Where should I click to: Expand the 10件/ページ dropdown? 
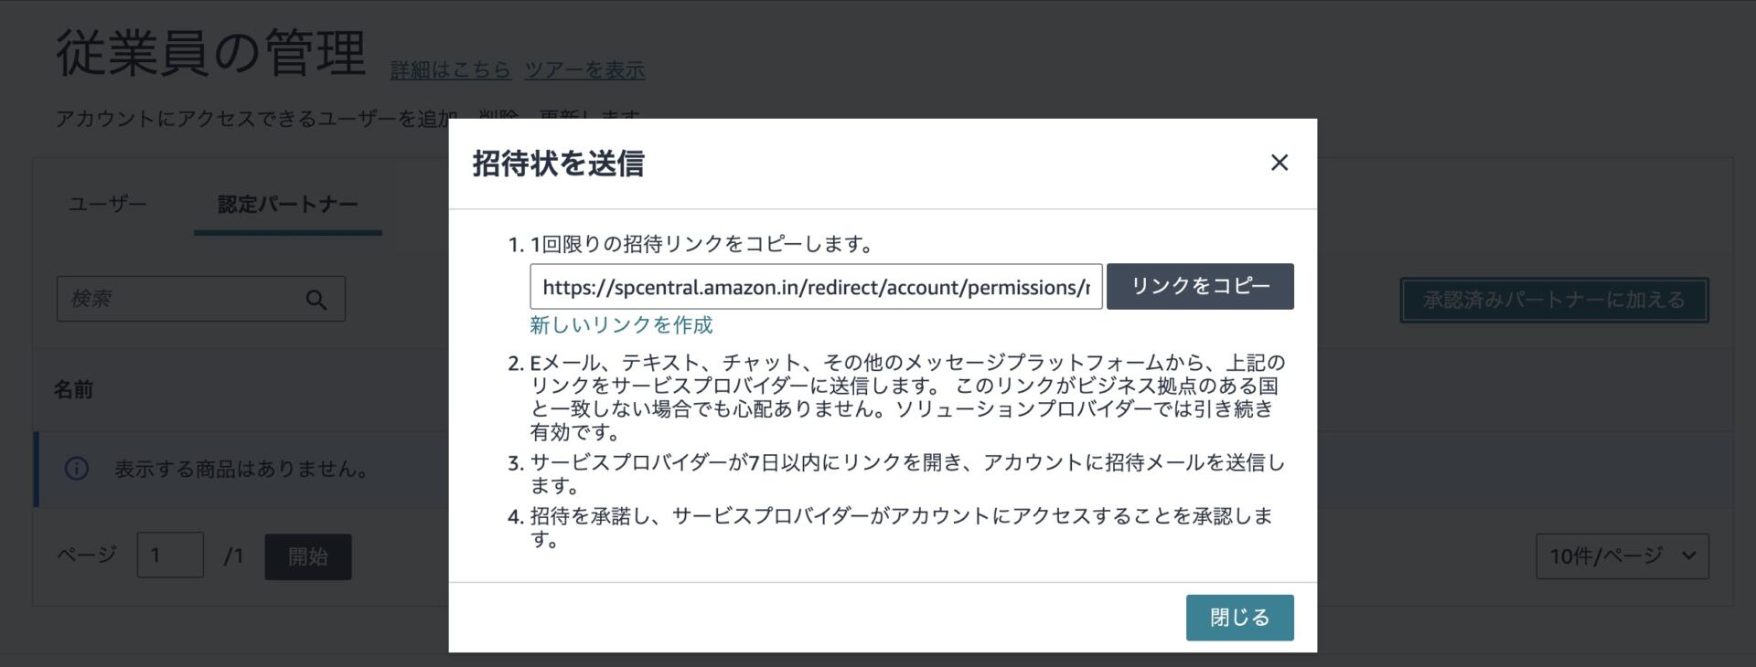1622,556
